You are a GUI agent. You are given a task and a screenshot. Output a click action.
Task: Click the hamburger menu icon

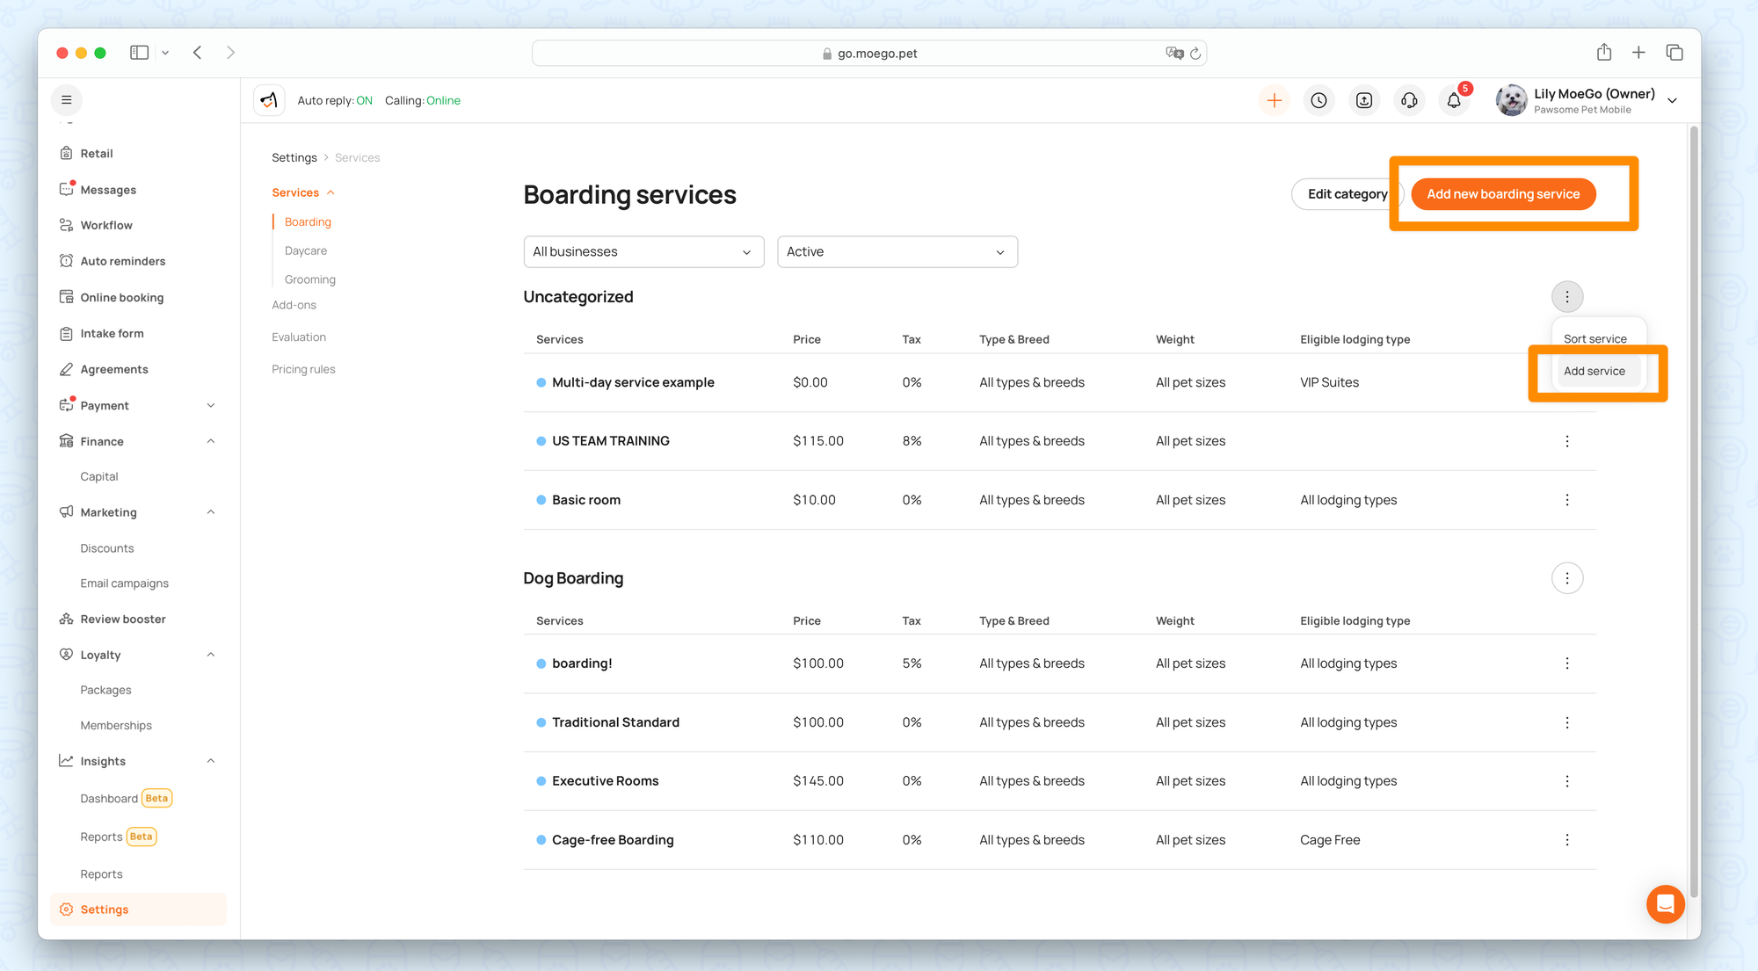click(x=66, y=100)
